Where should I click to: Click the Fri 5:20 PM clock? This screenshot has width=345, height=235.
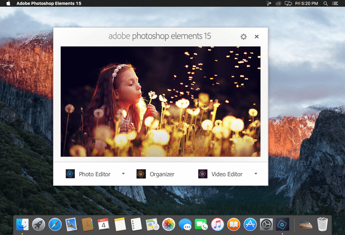click(307, 3)
